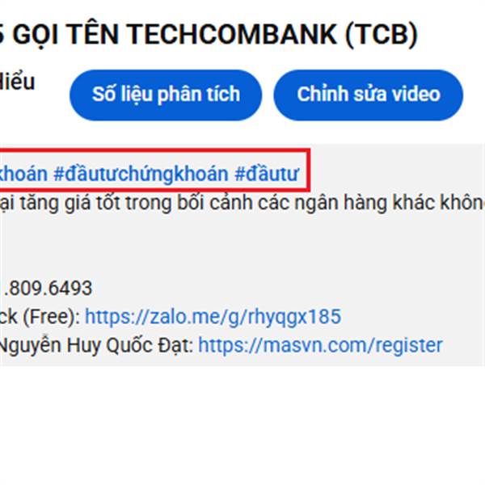This screenshot has height=485, width=485.
Task: Click the (TCB) ticker in the title
Action: [382, 35]
